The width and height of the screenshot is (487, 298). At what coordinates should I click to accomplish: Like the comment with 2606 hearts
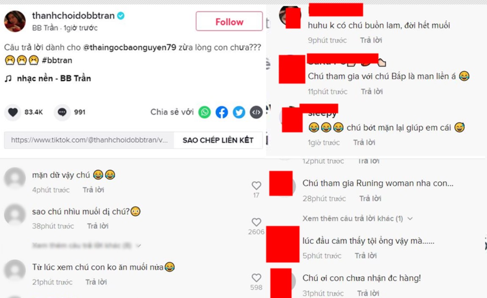coord(256,222)
